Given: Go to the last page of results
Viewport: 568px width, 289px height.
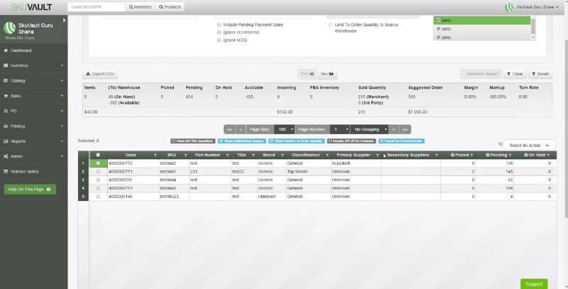Looking at the screenshot, I should (x=405, y=129).
